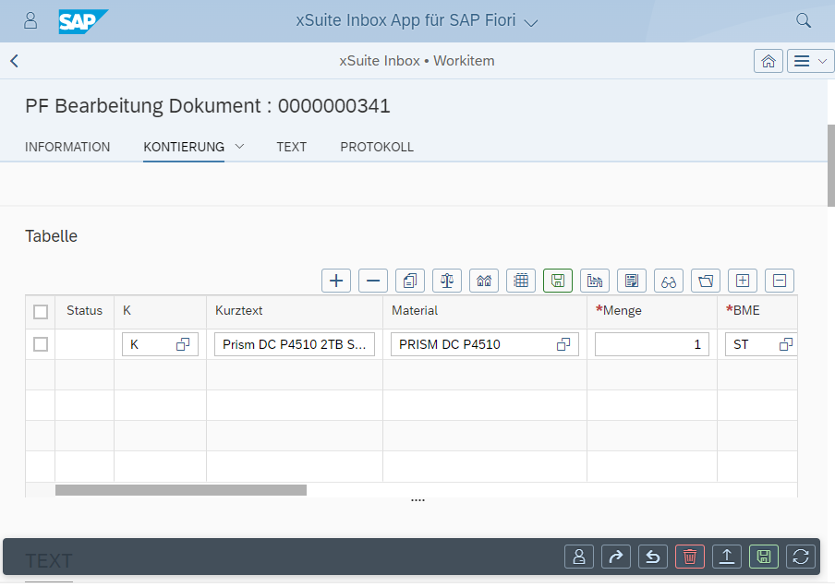Open the glasses display icon in table toolbar

[669, 281]
